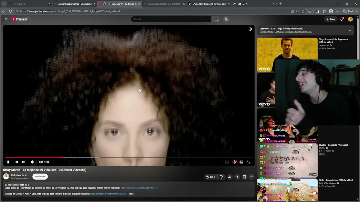Open Diego Torres - Color Esperanza video title
The image size is (360, 202).
click(x=333, y=41)
